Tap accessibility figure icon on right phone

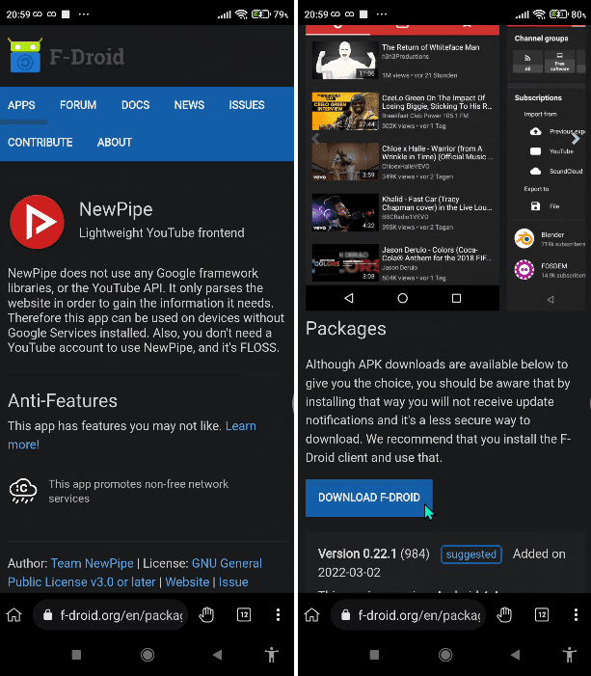(x=569, y=655)
